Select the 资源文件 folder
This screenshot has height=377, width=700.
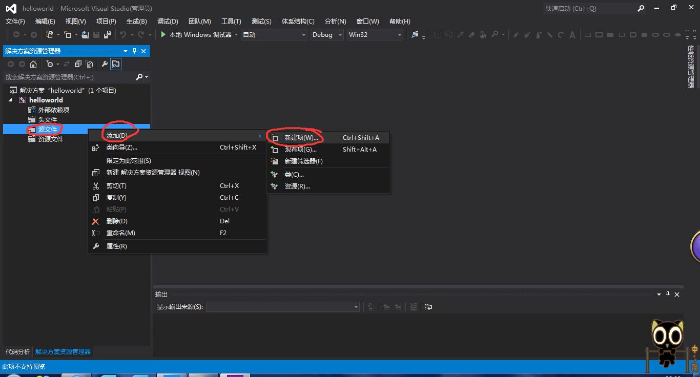(x=51, y=139)
